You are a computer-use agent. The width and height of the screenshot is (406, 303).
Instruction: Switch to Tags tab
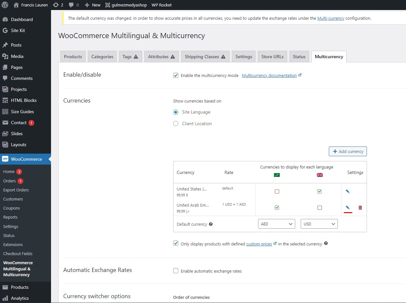click(x=130, y=57)
